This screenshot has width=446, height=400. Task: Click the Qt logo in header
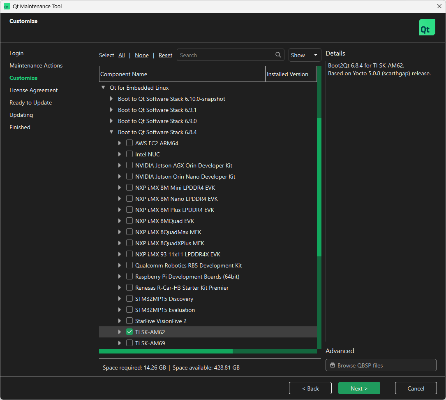(427, 28)
